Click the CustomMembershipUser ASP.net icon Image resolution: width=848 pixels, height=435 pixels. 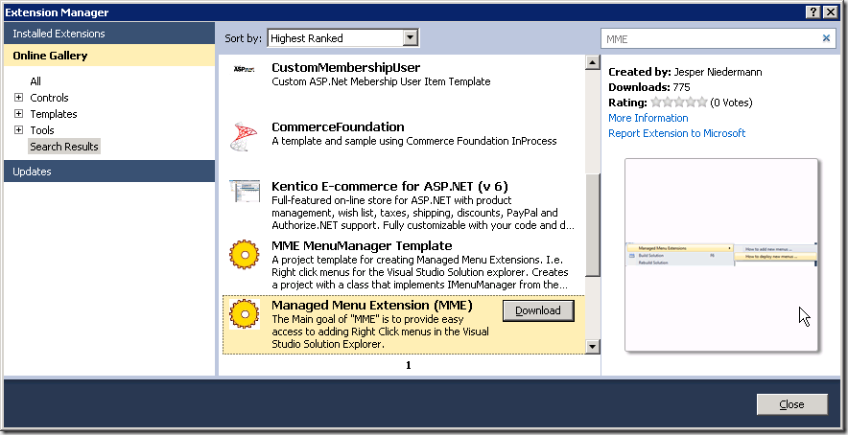pyautogui.click(x=244, y=69)
